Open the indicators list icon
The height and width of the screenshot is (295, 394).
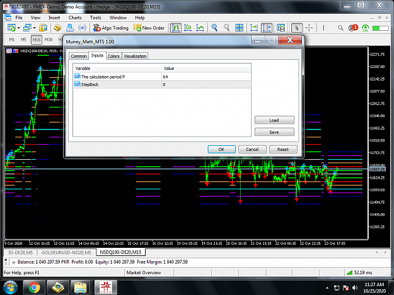[281, 28]
